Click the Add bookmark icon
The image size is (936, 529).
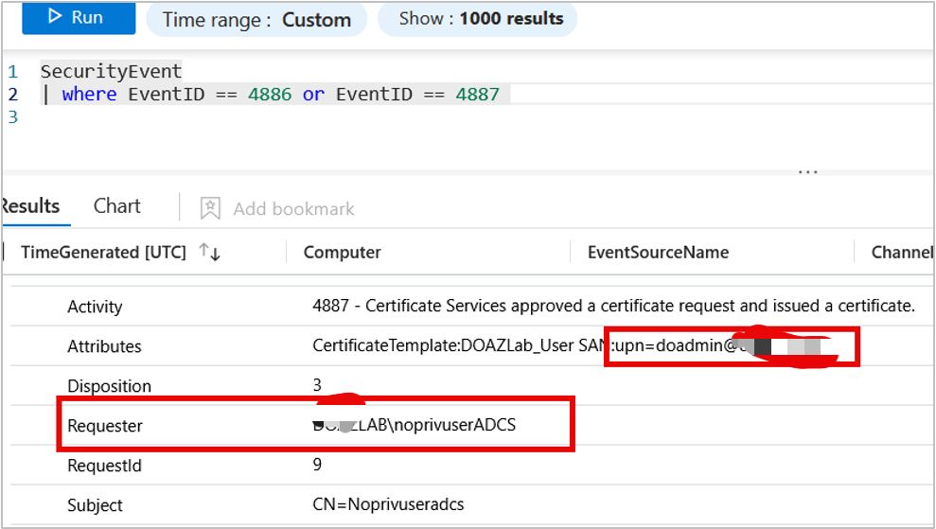click(210, 208)
